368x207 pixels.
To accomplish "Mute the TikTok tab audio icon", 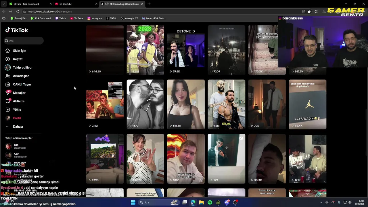I will (107, 4).
